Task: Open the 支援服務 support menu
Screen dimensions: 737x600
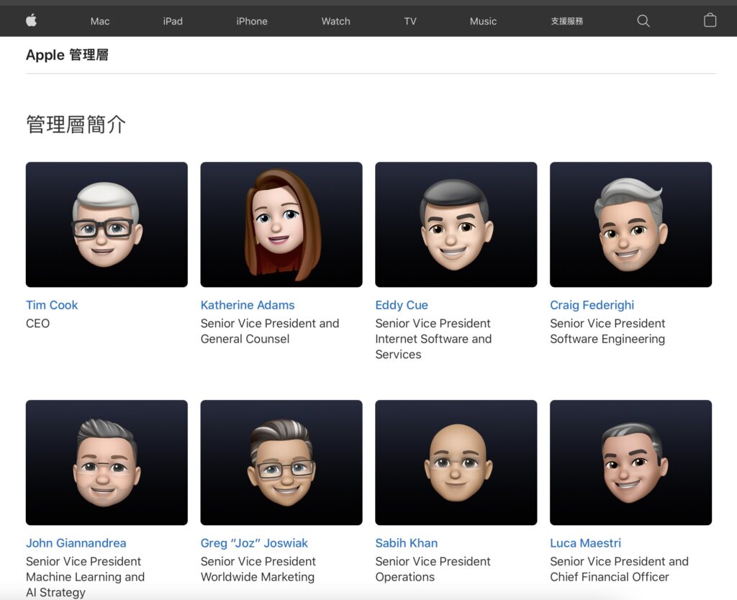Action: coord(567,21)
